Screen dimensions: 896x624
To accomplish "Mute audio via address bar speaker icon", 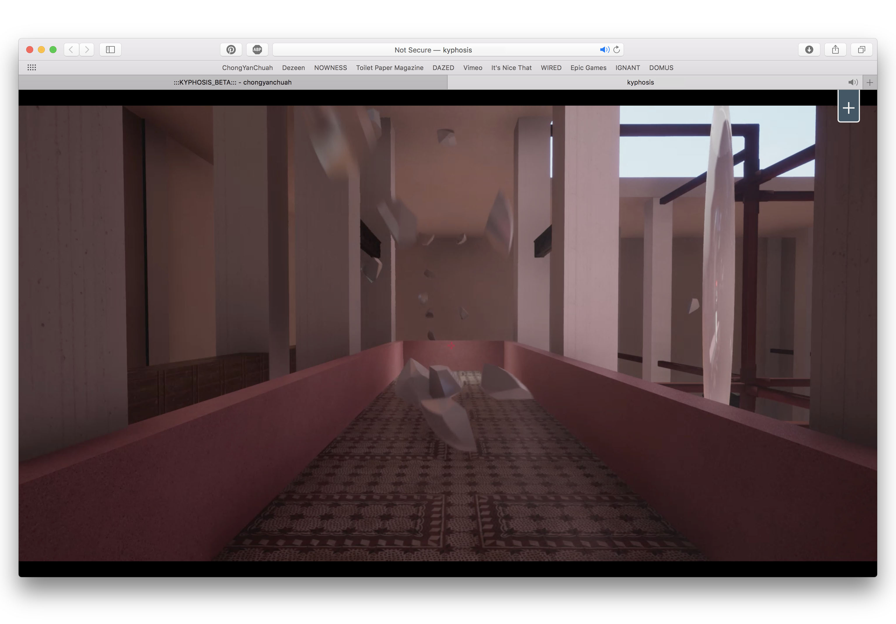I will pos(604,50).
